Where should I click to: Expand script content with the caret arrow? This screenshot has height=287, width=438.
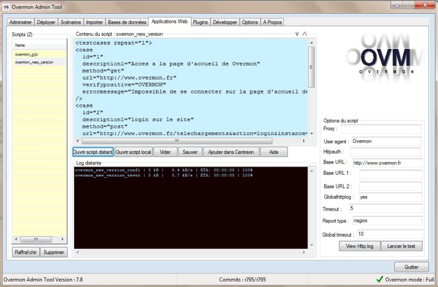tap(305, 34)
